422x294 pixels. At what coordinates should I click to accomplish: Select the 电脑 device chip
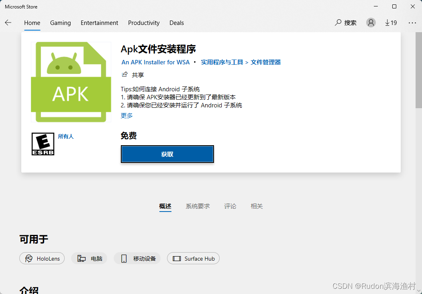89,259
